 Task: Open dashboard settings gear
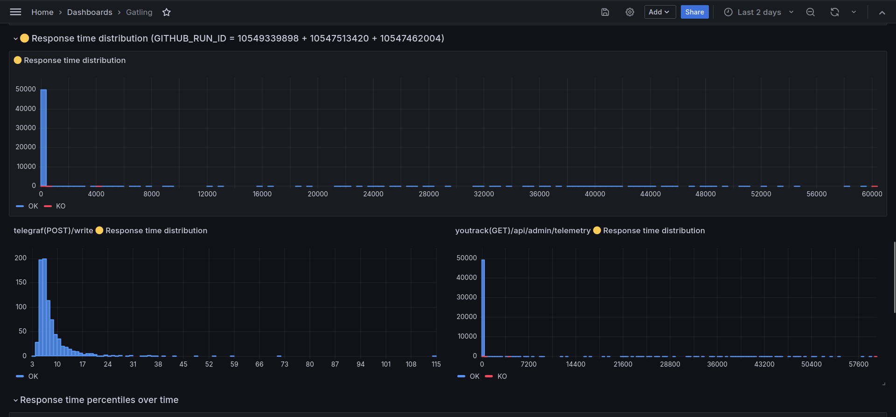coord(630,12)
